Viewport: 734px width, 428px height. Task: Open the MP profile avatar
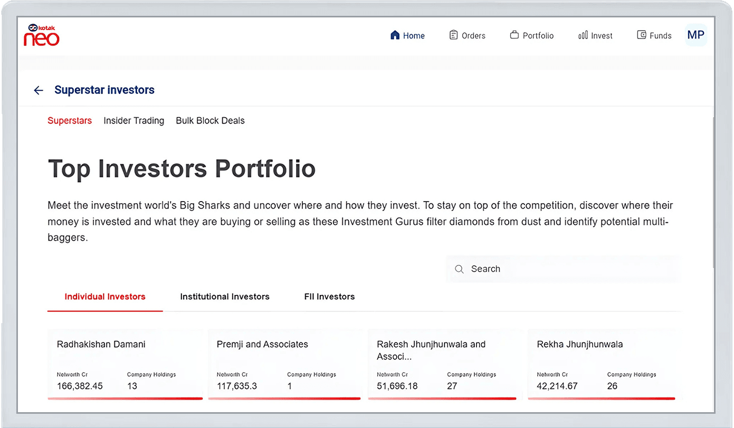click(695, 35)
